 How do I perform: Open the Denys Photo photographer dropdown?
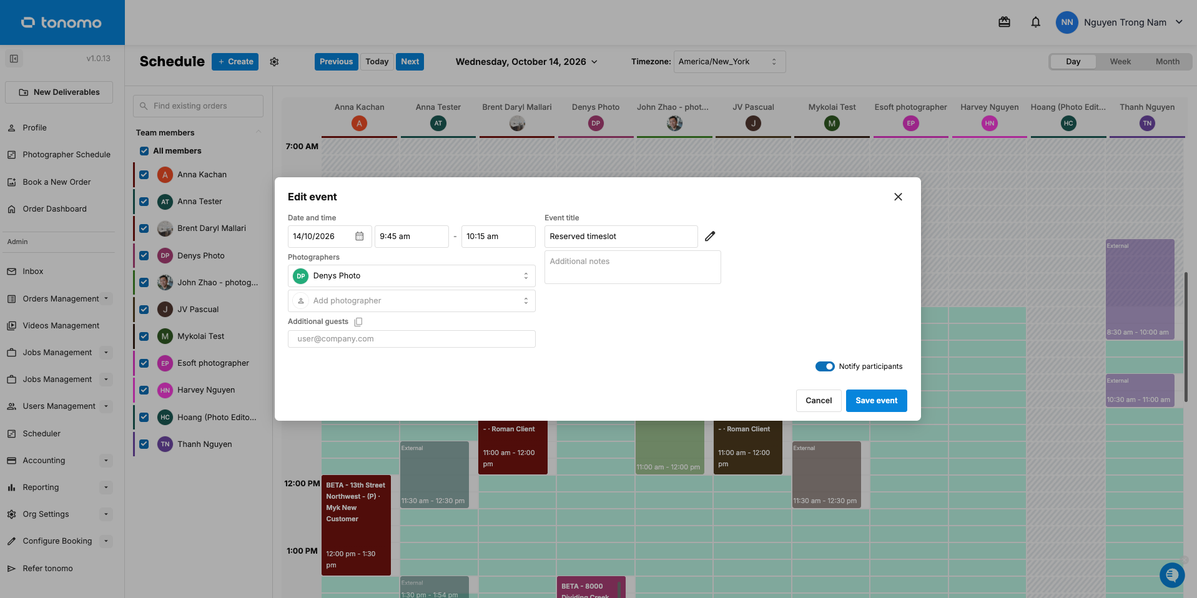pyautogui.click(x=411, y=276)
